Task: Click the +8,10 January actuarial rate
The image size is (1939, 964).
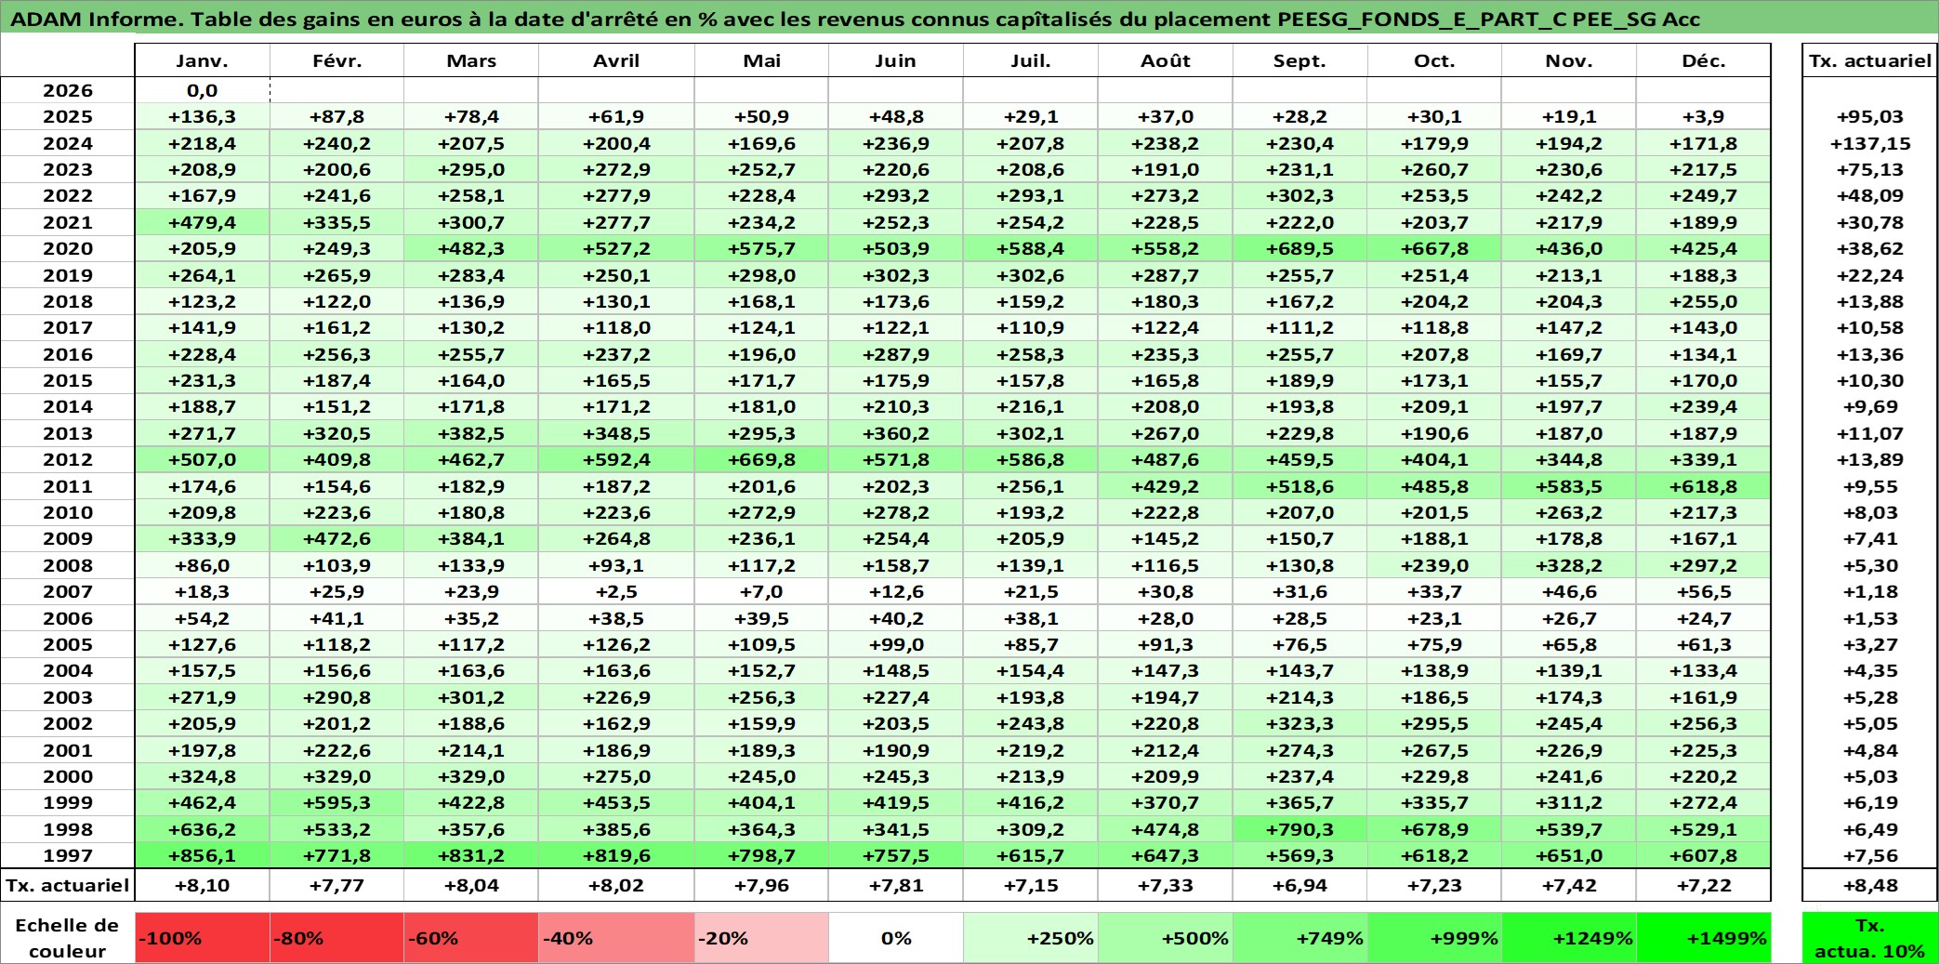Action: 203,885
